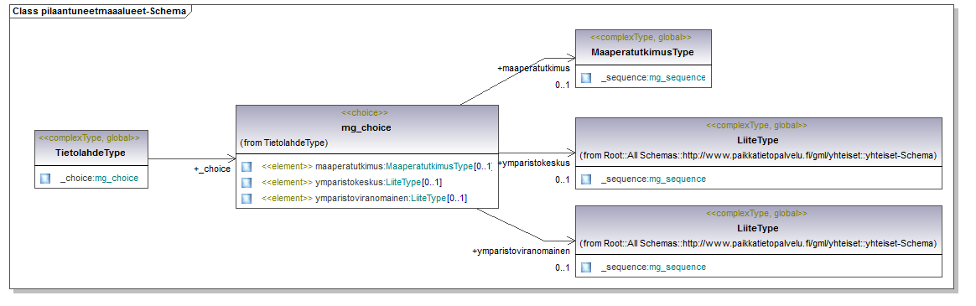Click the +_choice association label
This screenshot has width=976, height=306.
(211, 169)
